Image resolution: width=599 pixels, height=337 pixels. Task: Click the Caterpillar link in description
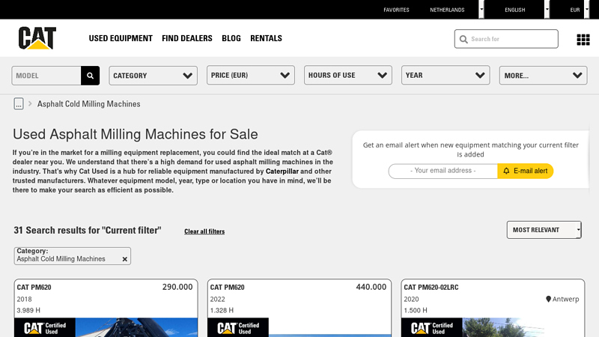tap(282, 171)
